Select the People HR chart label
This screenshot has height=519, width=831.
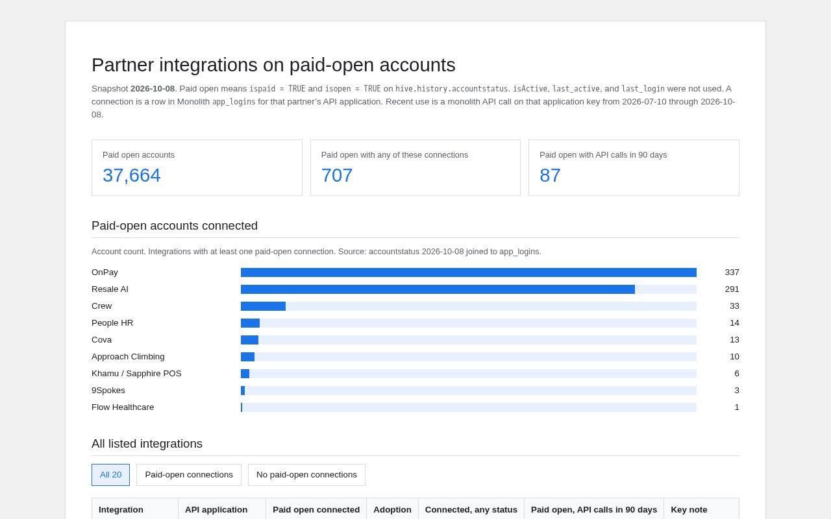tap(112, 323)
